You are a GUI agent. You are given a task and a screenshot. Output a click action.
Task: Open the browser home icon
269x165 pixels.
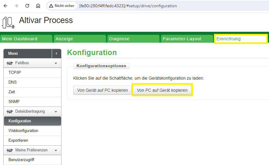[38, 6]
